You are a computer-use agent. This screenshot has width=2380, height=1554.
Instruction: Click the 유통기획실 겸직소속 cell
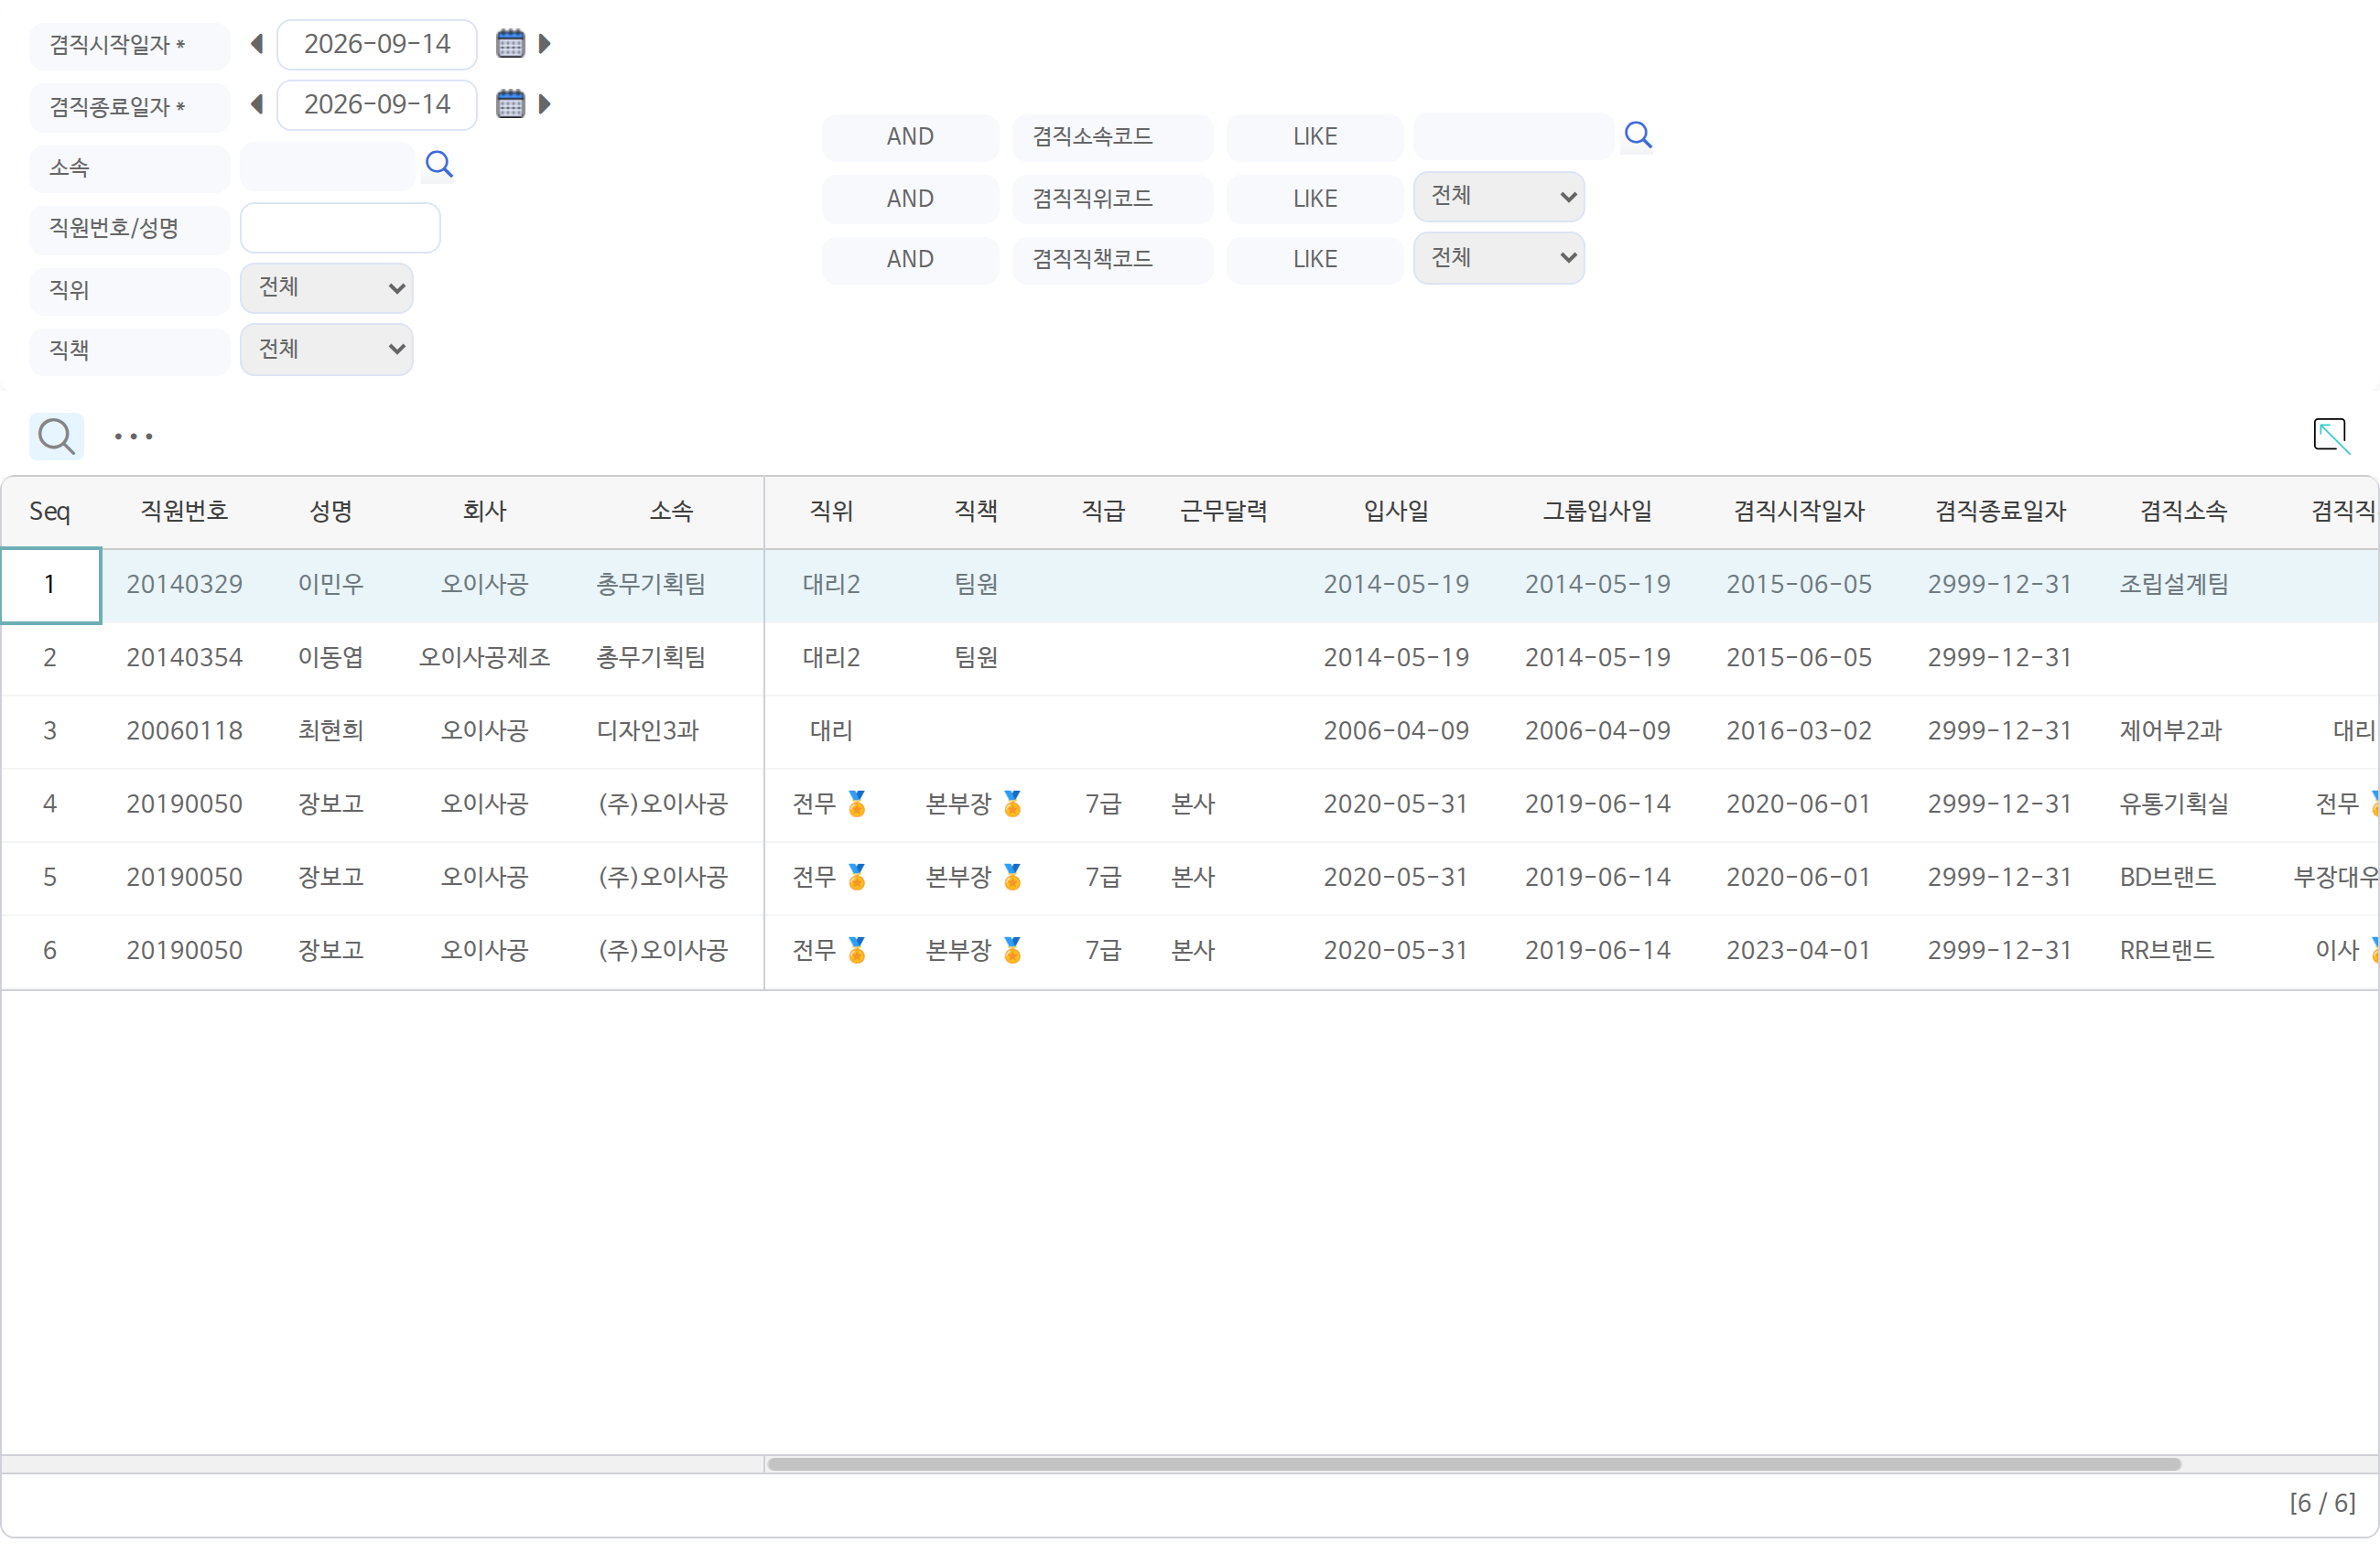click(2174, 803)
